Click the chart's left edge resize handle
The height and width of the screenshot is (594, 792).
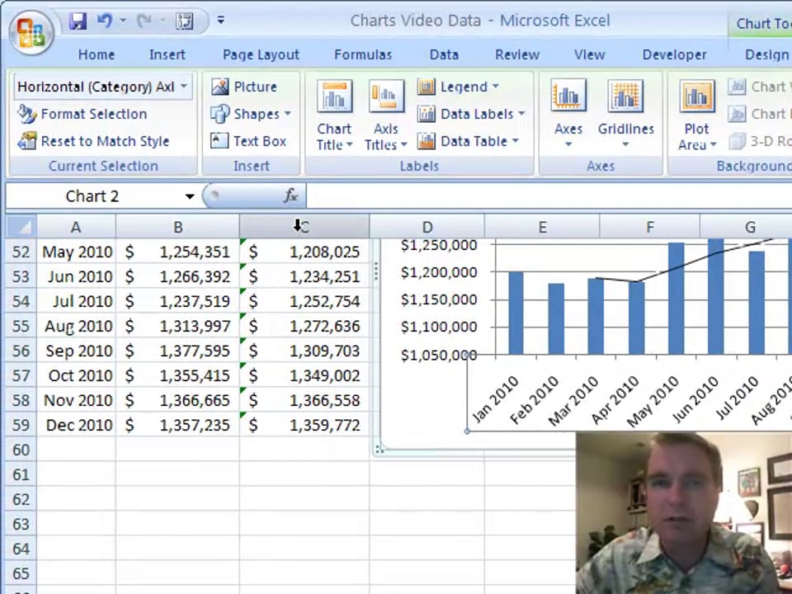click(376, 271)
